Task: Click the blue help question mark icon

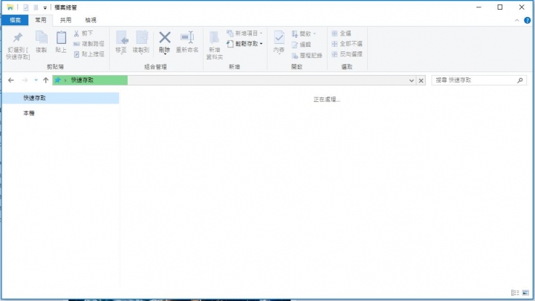Action: click(x=528, y=20)
